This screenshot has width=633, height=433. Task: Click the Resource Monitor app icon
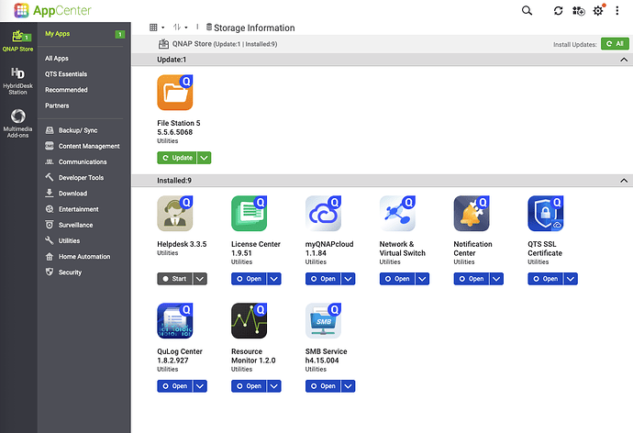(x=249, y=321)
